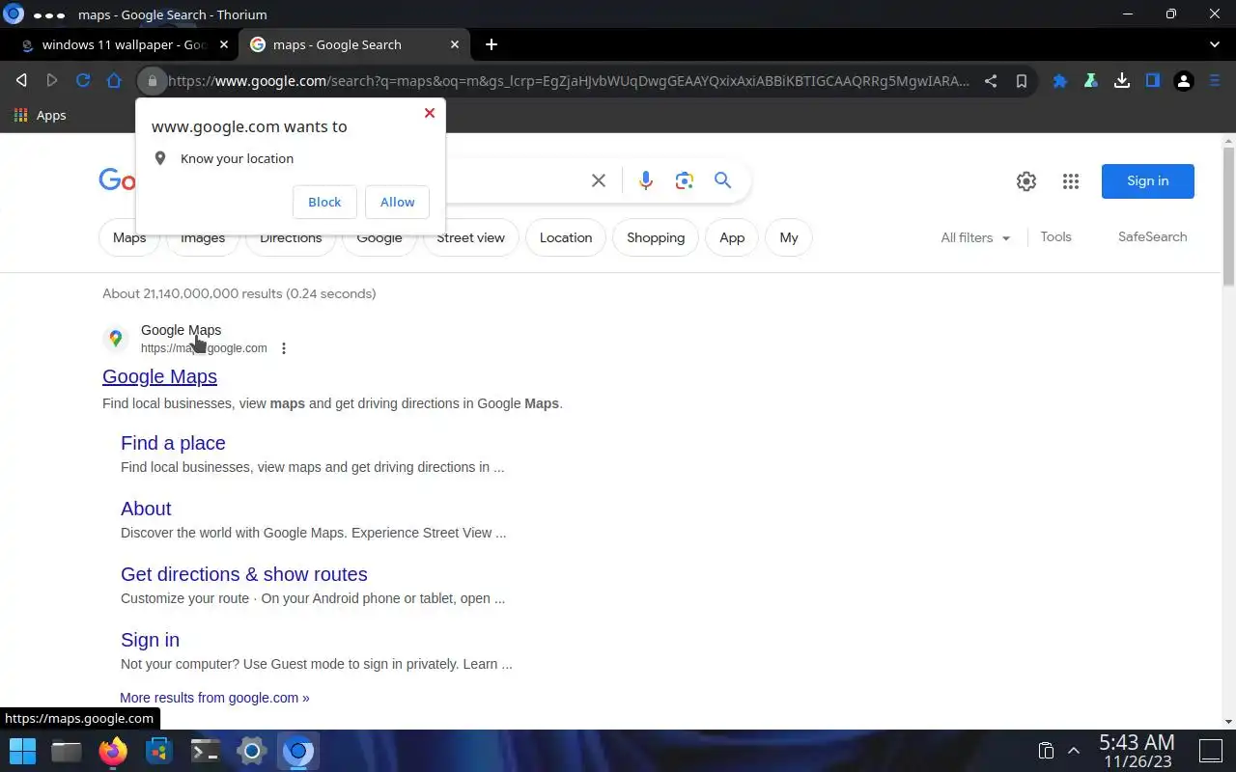Share this page from the address bar

pyautogui.click(x=991, y=81)
